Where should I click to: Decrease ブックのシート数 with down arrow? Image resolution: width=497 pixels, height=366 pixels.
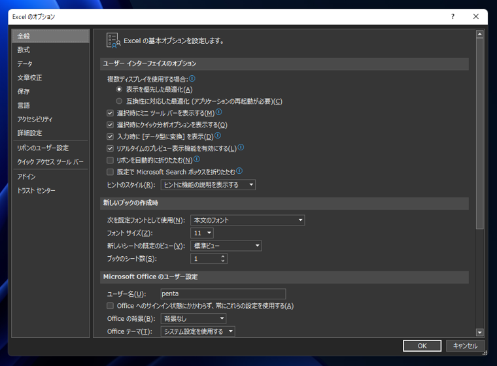(x=223, y=261)
